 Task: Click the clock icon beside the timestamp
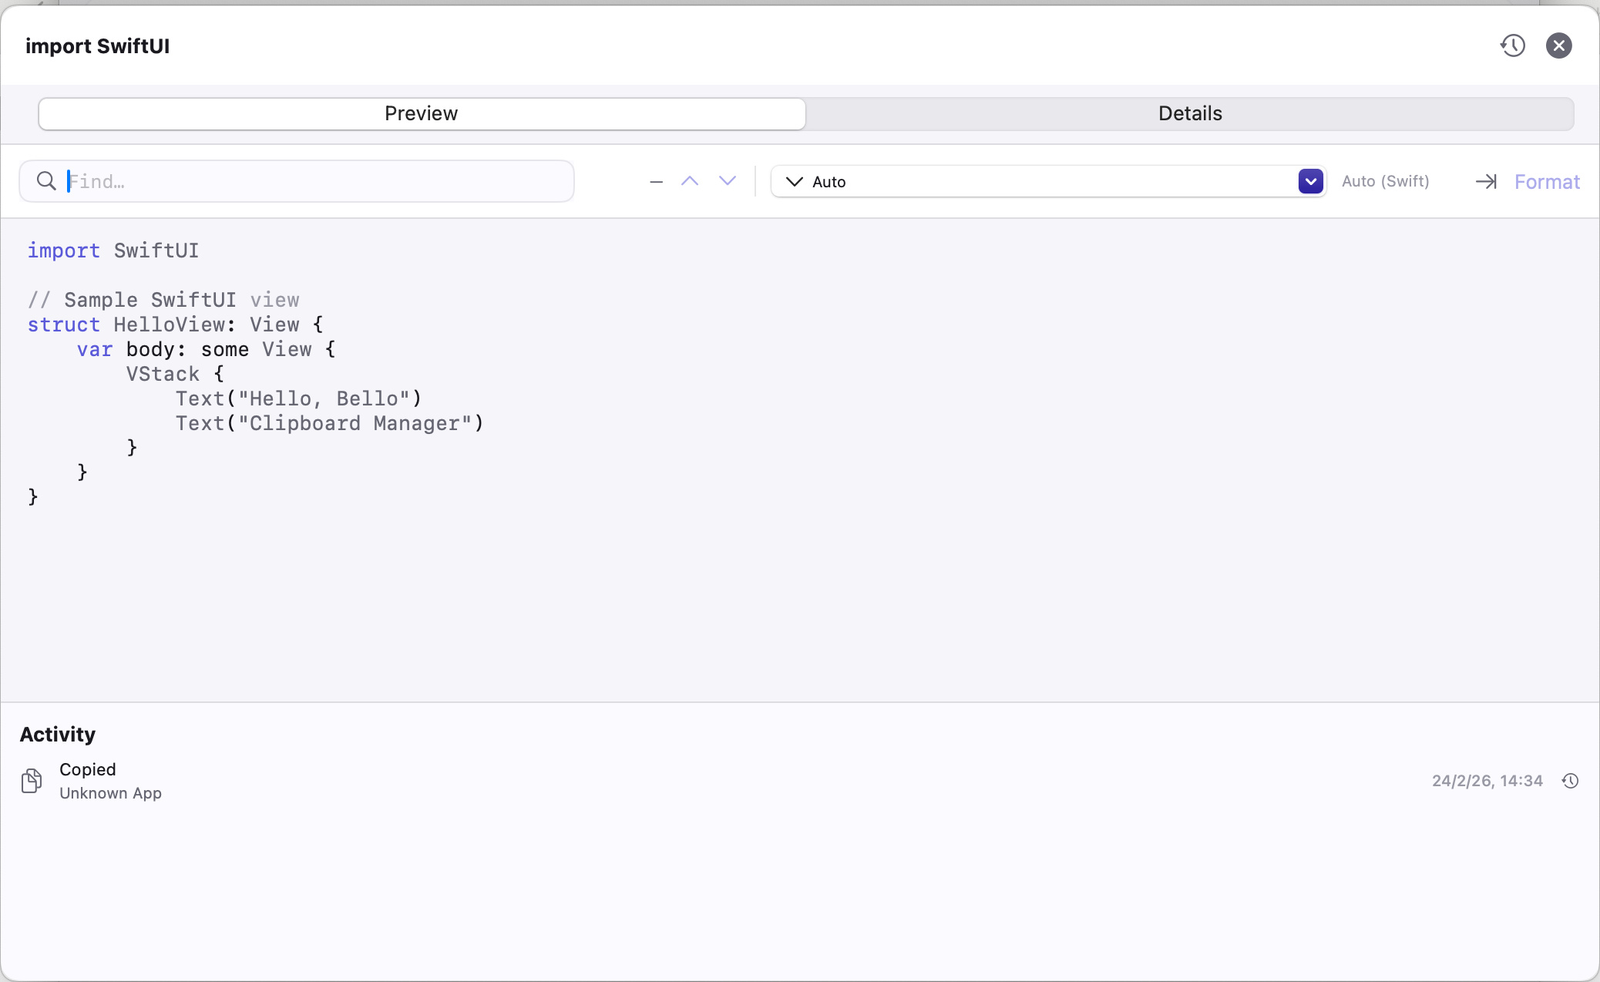(x=1571, y=781)
